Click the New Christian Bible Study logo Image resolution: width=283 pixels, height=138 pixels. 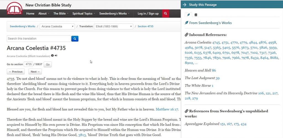[14, 8]
